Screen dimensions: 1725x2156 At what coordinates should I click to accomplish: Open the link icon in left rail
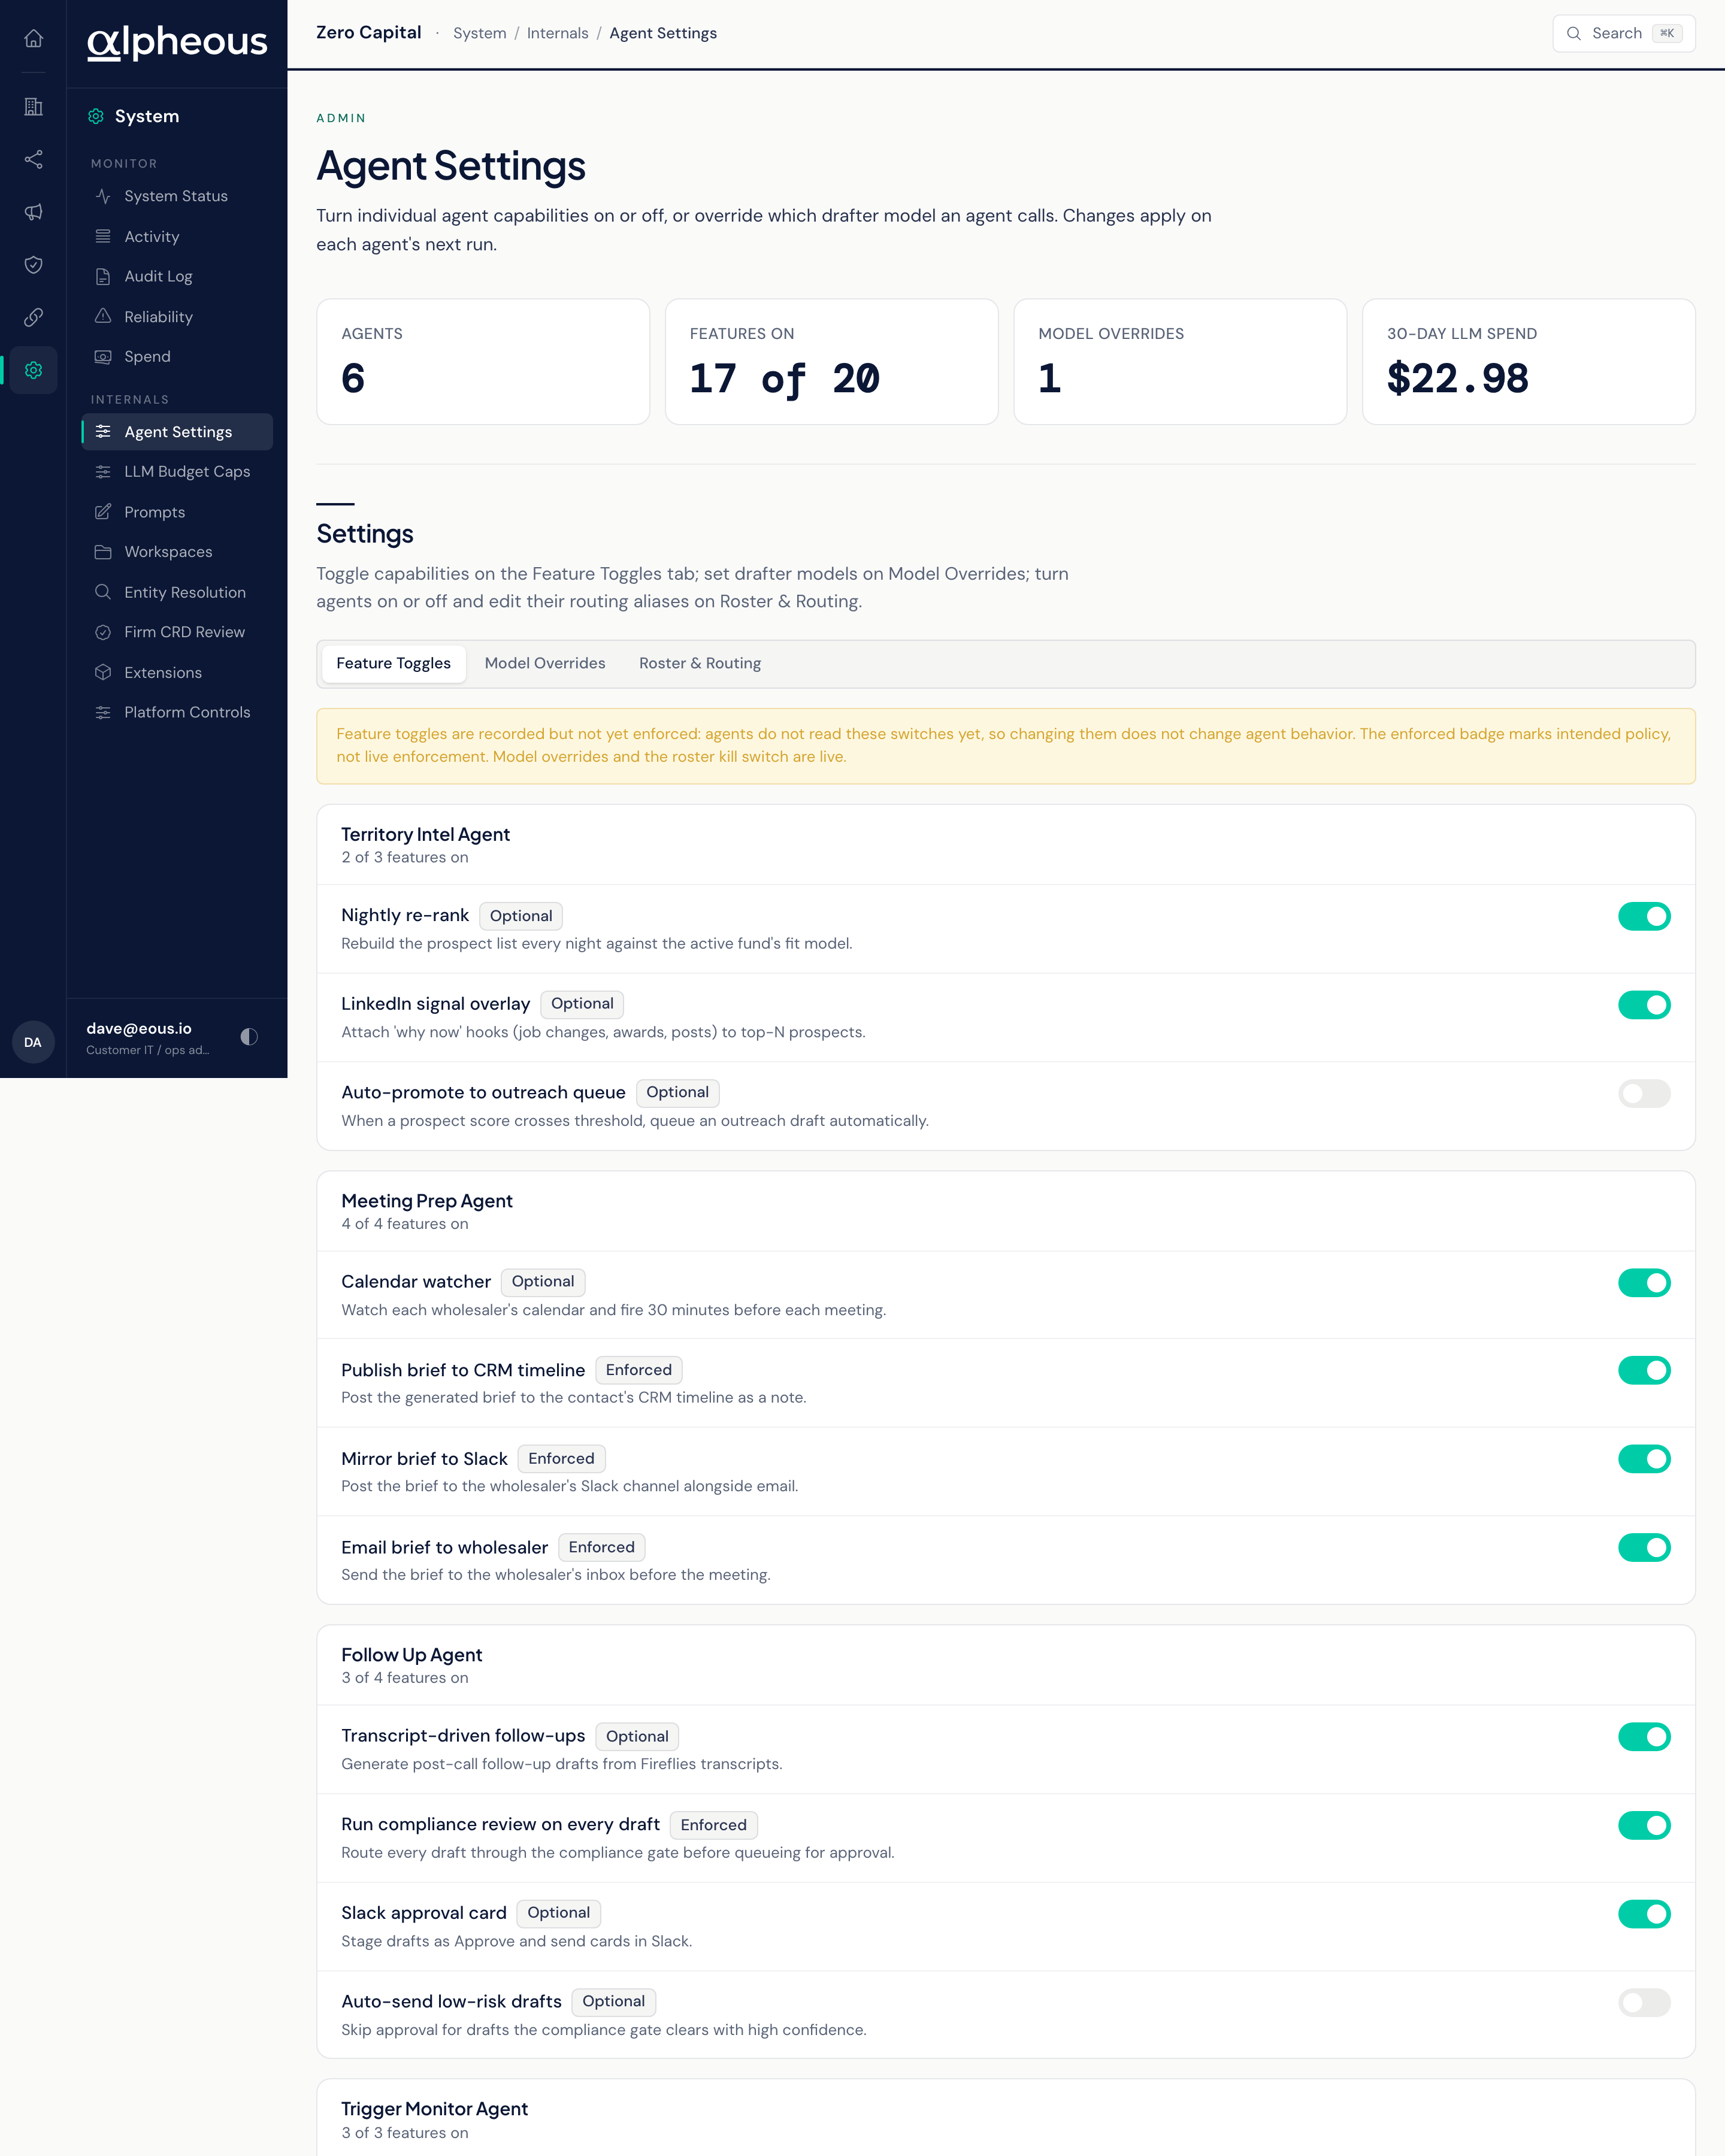(x=33, y=317)
